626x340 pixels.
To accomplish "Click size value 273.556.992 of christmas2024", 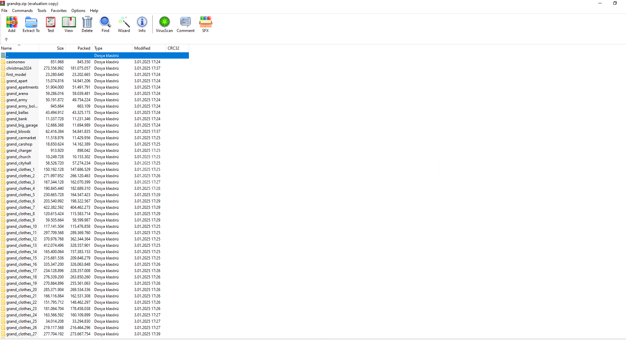I will pos(53,68).
